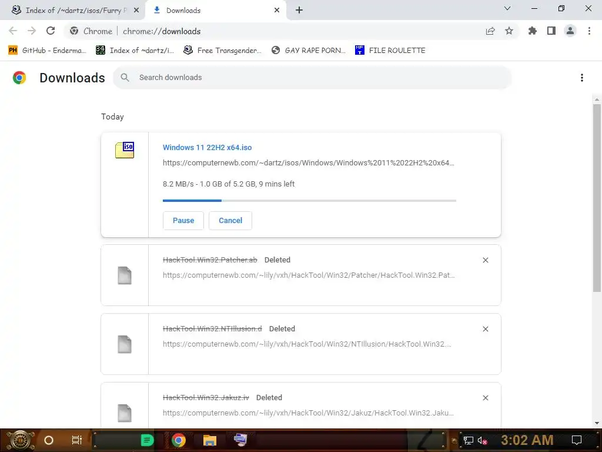Click the computernewb.com ISO source URL
This screenshot has width=602, height=452.
[308, 163]
